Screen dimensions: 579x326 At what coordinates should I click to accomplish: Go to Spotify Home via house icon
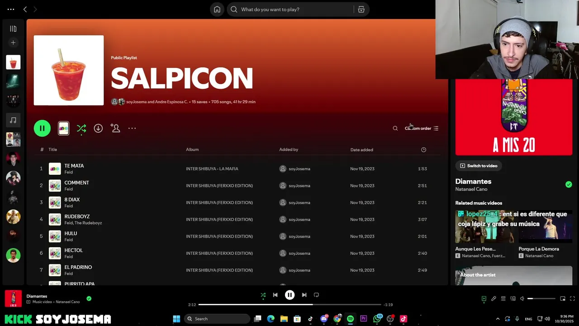click(x=217, y=10)
